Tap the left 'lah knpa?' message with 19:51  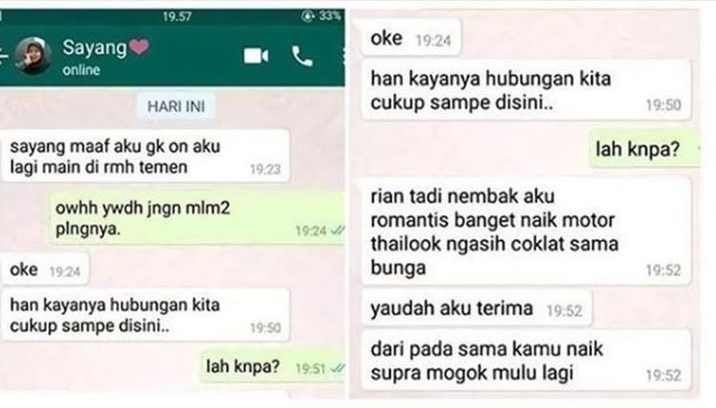273,367
